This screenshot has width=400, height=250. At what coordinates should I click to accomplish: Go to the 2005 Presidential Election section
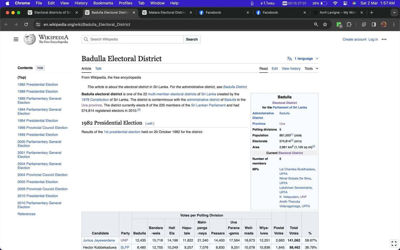click(x=38, y=182)
